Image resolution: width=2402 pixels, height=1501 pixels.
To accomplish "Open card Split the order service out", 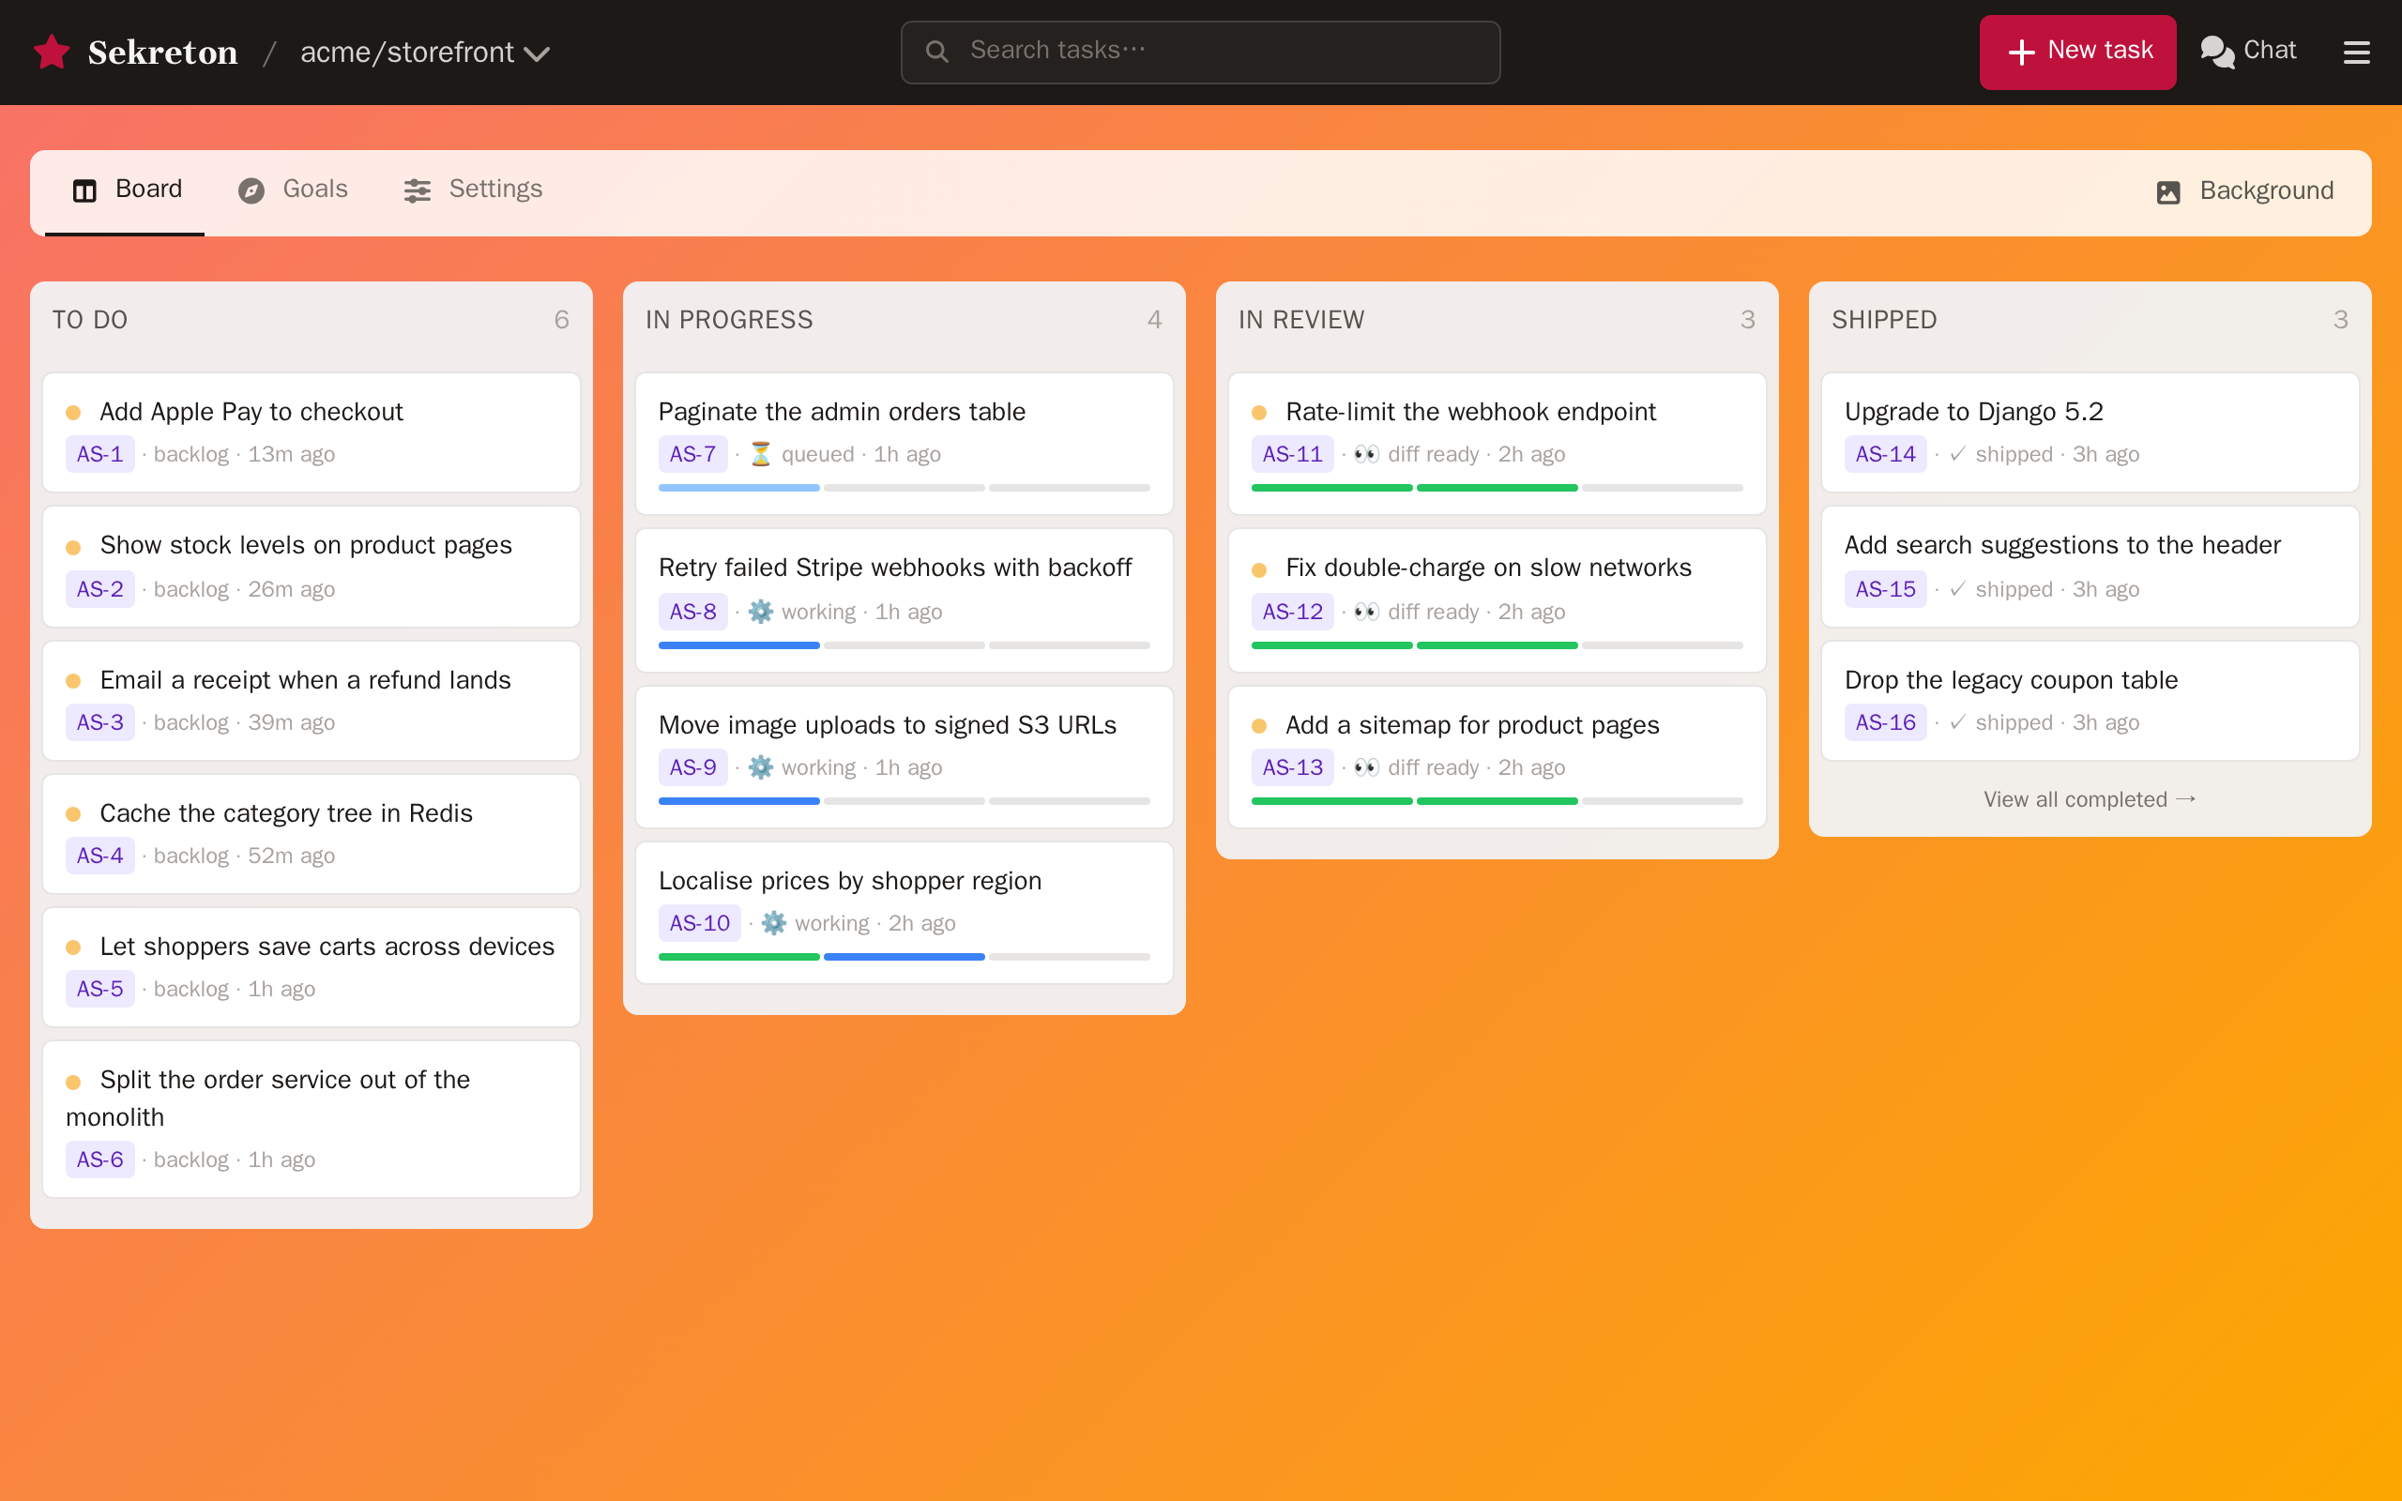I will tap(312, 1119).
